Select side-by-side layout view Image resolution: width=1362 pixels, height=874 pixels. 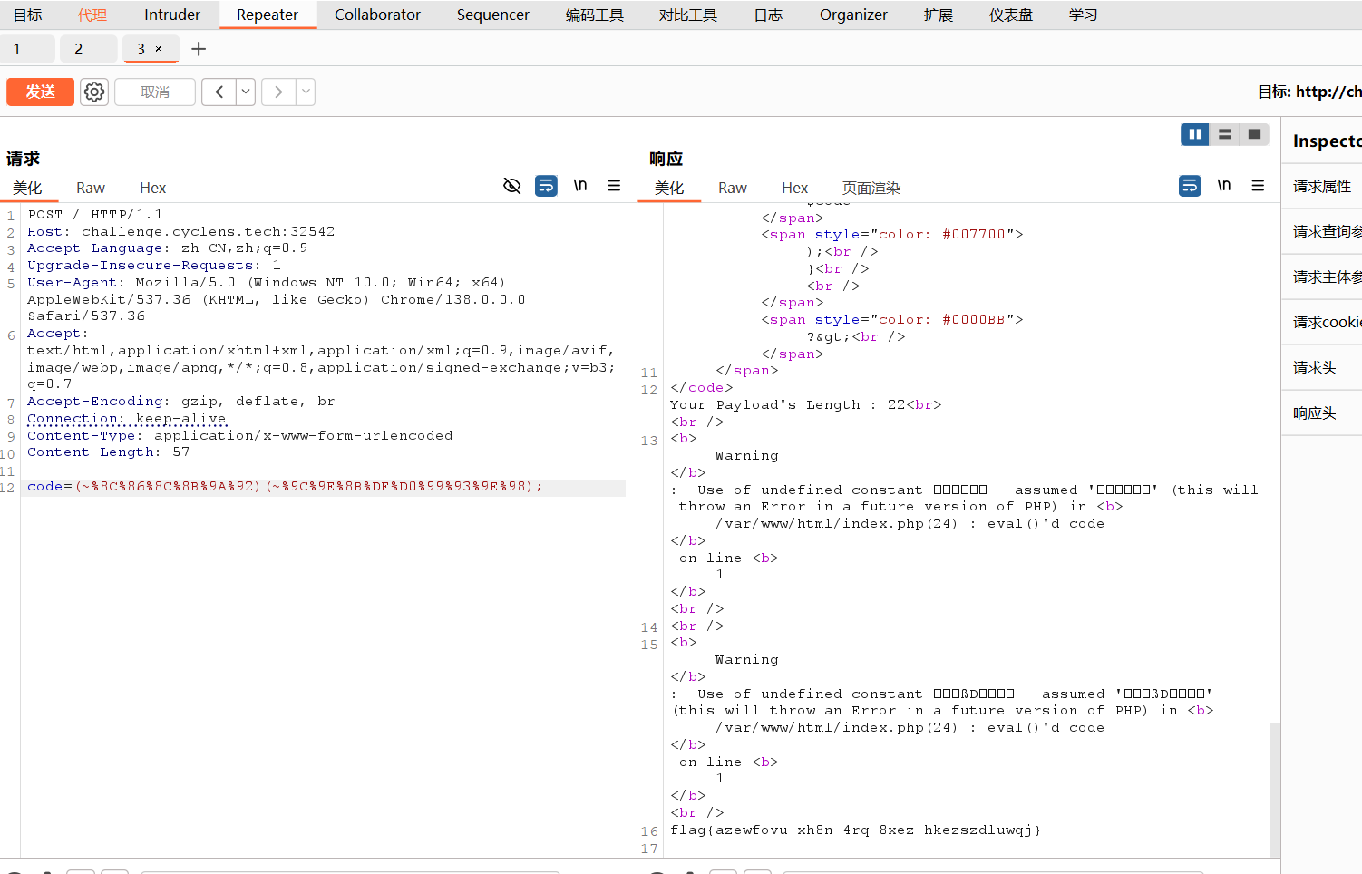tap(1195, 134)
